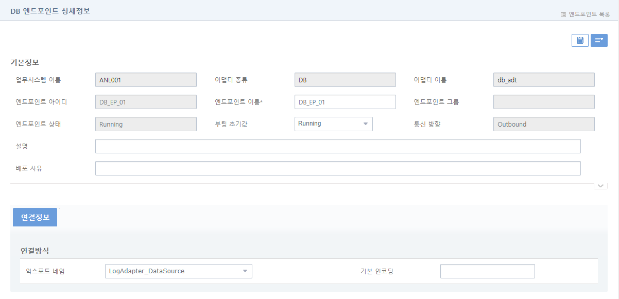Click the 업무시스템 이름 field showing ANL001

(146, 80)
